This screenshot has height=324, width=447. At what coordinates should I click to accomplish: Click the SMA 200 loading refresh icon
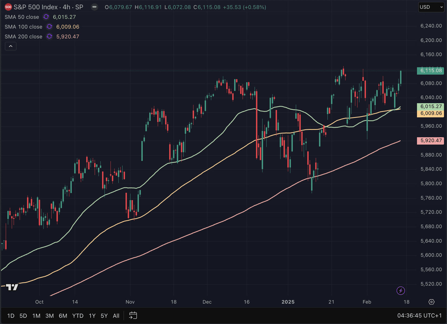point(49,36)
